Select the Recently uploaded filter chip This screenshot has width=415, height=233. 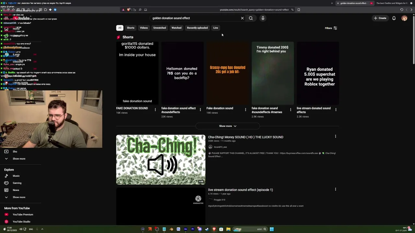click(197, 28)
